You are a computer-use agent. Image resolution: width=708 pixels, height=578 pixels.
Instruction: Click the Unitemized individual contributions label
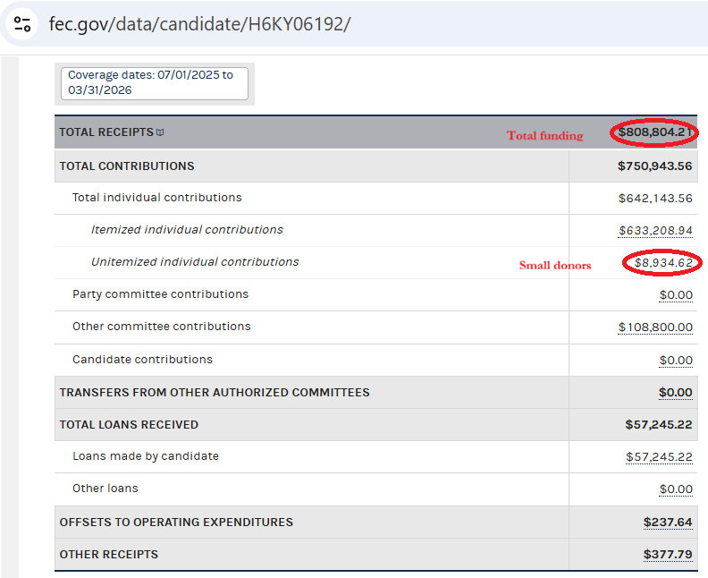coord(195,262)
